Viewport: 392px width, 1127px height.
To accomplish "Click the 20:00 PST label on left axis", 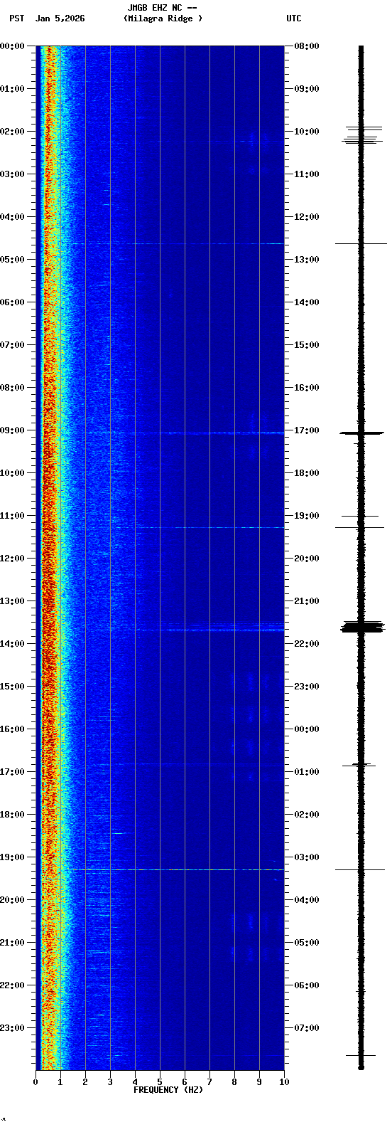I will pyautogui.click(x=13, y=900).
